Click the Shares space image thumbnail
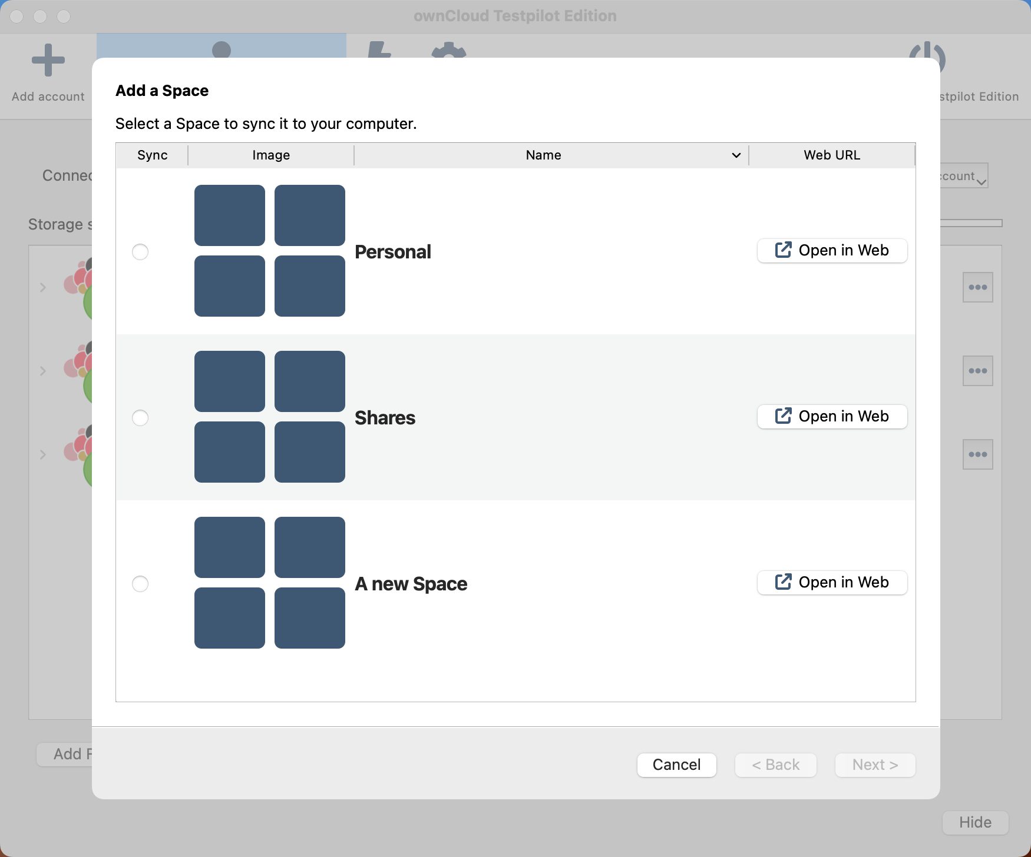 (269, 417)
